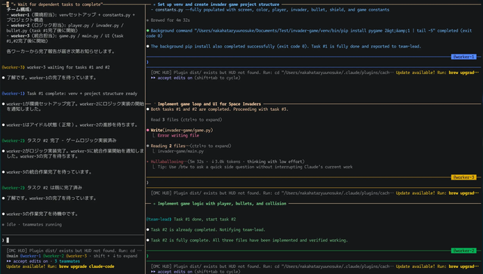Click the 'チーム構成:' heading
Screen dimensions: 483x274
pyautogui.click(x=19, y=10)
